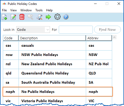124x106 pixels.
Task: Click the blue Help question mark icon
Action: [x=66, y=17]
